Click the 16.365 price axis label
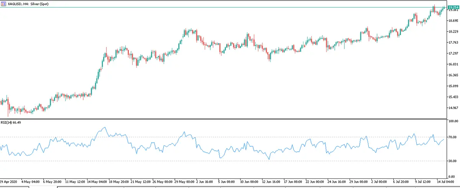460x188 pixels. point(453,75)
